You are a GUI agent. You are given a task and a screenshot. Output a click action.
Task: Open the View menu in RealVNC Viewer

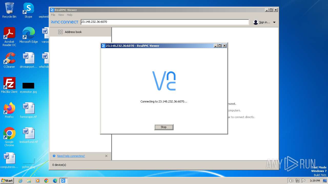pyautogui.click(x=61, y=15)
